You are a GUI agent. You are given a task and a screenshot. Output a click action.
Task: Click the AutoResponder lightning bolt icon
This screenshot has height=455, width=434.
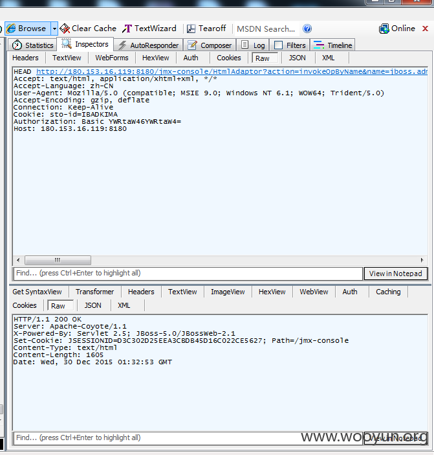point(122,45)
